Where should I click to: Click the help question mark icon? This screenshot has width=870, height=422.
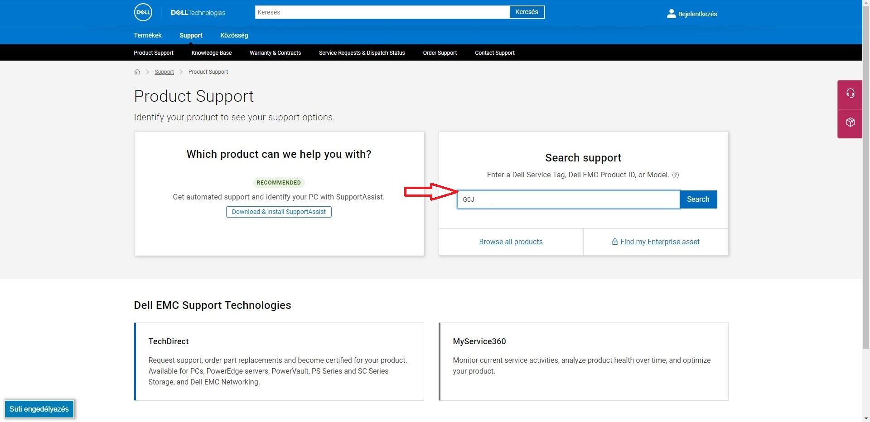676,175
